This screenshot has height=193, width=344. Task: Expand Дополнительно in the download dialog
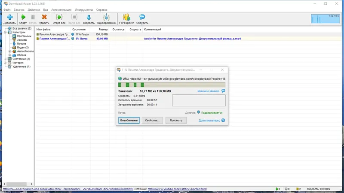pos(212,121)
